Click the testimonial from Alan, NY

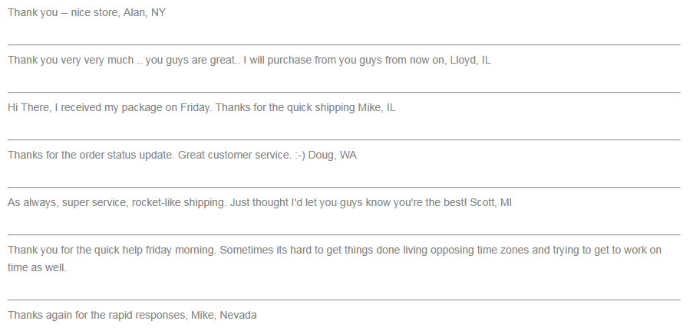click(x=87, y=12)
